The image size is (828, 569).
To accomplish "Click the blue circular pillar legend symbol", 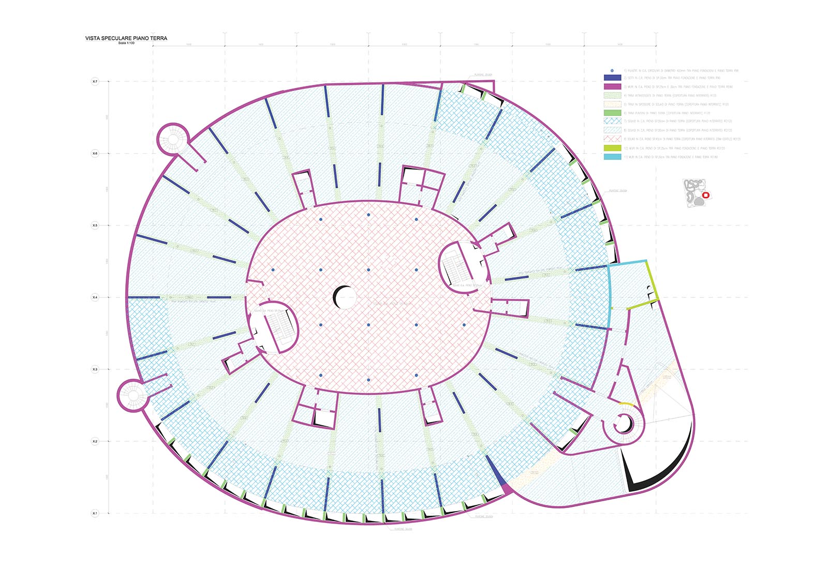I will point(612,70).
